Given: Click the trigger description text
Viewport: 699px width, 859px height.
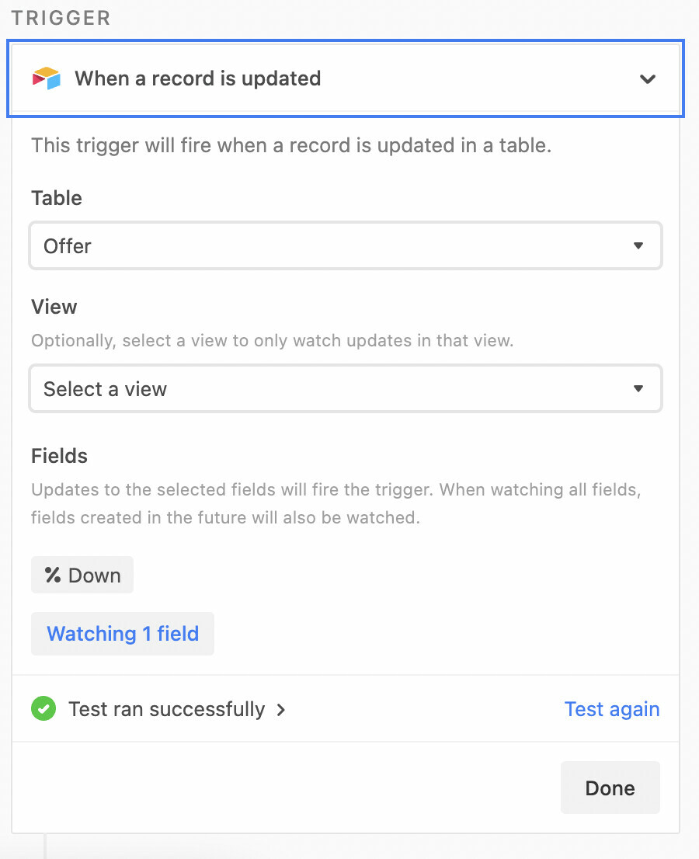Looking at the screenshot, I should pos(291,146).
